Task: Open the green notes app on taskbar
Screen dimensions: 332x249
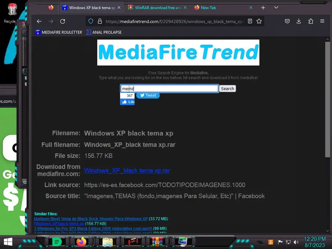Action: click(56, 242)
